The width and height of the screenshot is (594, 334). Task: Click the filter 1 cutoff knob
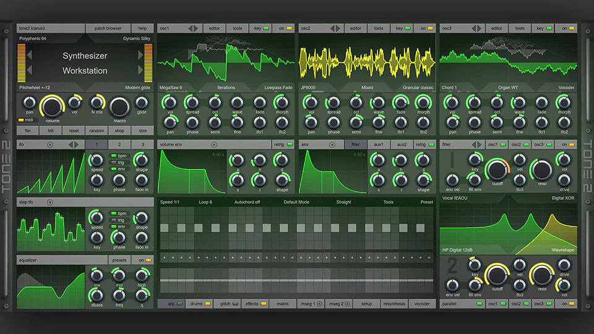[497, 169]
